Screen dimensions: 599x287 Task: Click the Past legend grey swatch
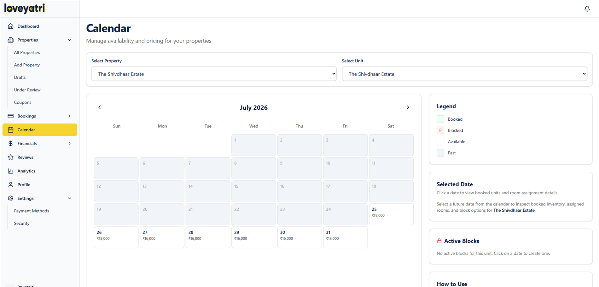point(440,153)
